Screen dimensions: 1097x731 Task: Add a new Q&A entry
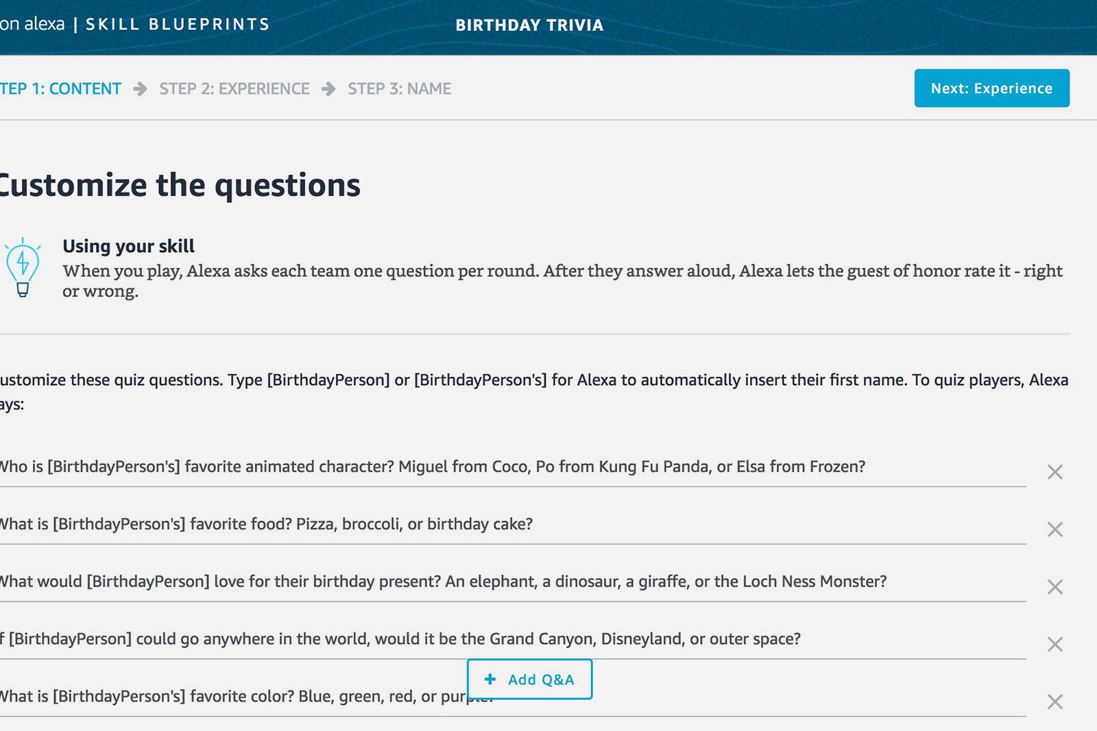coord(529,679)
